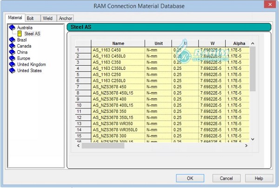Click the United Kingdom book icon

pyautogui.click(x=13, y=64)
